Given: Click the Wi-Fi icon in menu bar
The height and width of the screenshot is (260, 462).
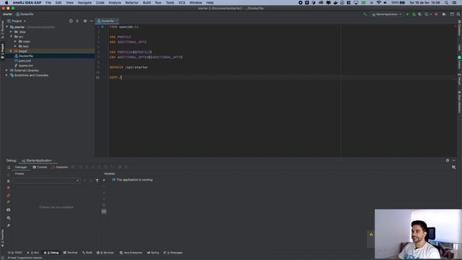Looking at the screenshot, I should tap(378, 3).
